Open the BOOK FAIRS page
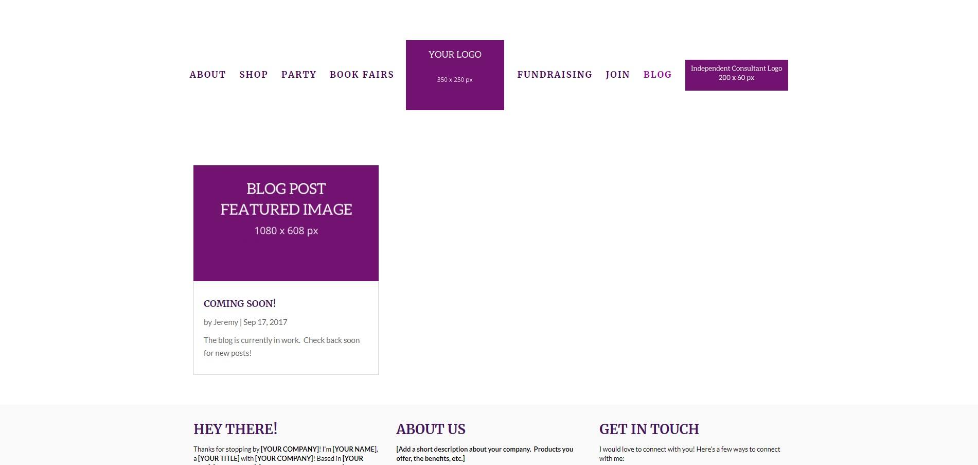Image resolution: width=978 pixels, height=465 pixels. click(x=362, y=75)
